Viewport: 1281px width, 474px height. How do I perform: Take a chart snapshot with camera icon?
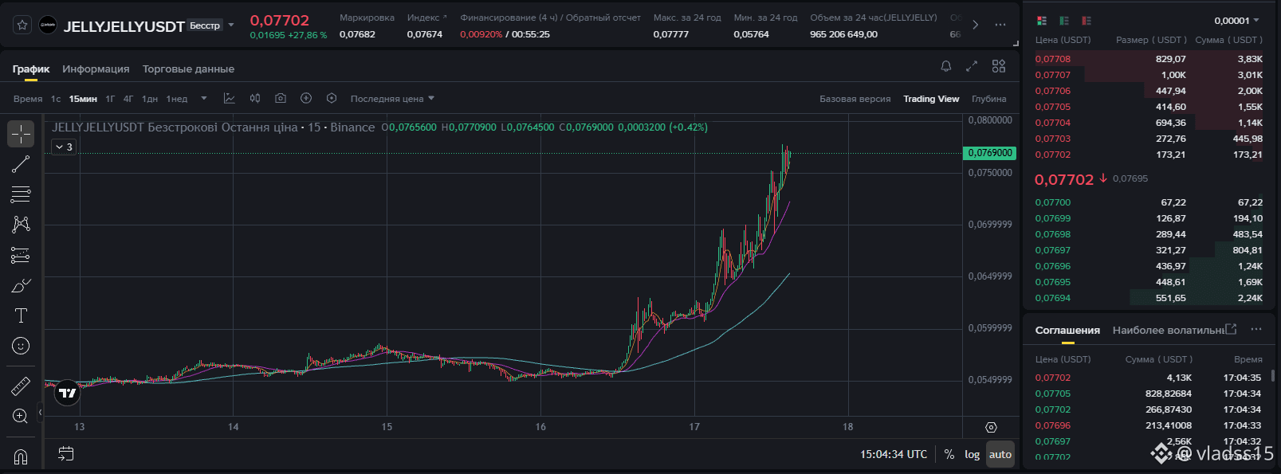coord(281,98)
